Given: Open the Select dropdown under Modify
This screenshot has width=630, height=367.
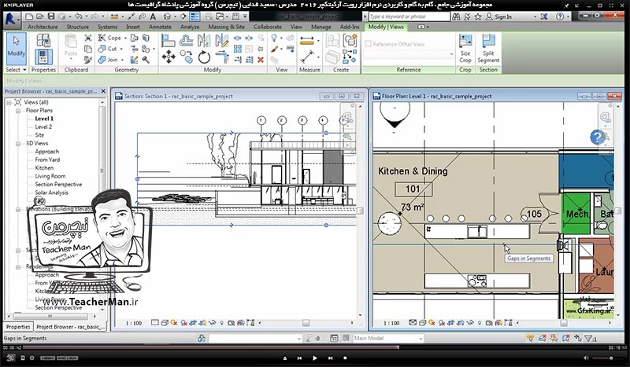Looking at the screenshot, I should point(16,70).
